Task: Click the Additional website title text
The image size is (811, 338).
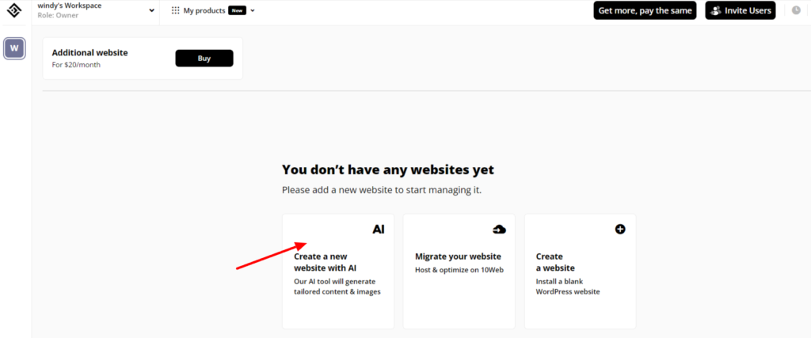Action: [90, 53]
